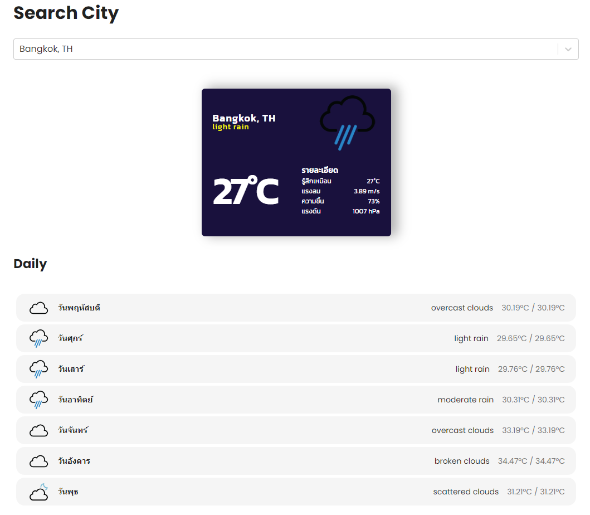Click the broken clouds icon beside วันอังคาร
Viewport: 590px width, 515px height.
(38, 460)
